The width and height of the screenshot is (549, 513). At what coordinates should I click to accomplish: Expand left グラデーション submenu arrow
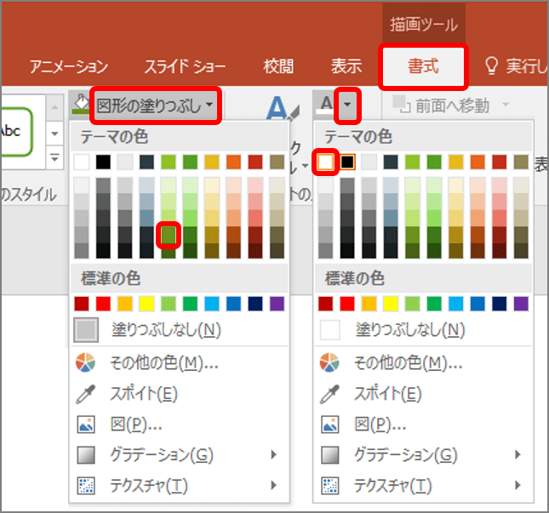point(274,454)
